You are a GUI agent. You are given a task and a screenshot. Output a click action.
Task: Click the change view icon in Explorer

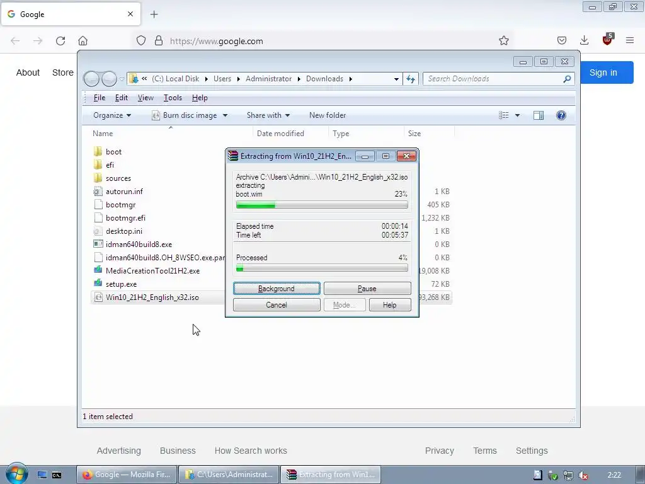(x=504, y=115)
